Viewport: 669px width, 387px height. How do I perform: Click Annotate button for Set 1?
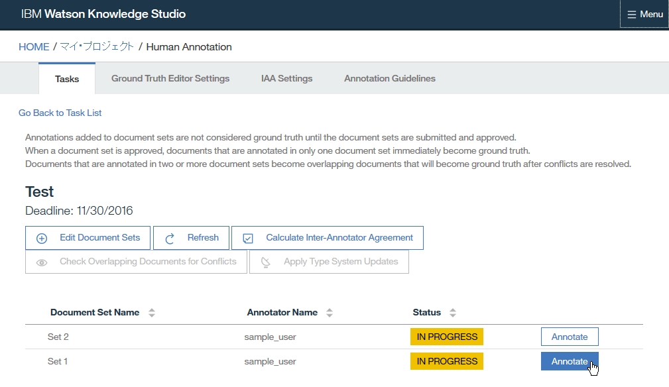point(570,361)
